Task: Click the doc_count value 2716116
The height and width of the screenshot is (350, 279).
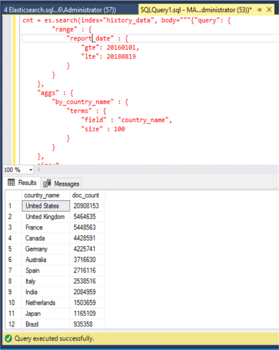Action: 87,271
